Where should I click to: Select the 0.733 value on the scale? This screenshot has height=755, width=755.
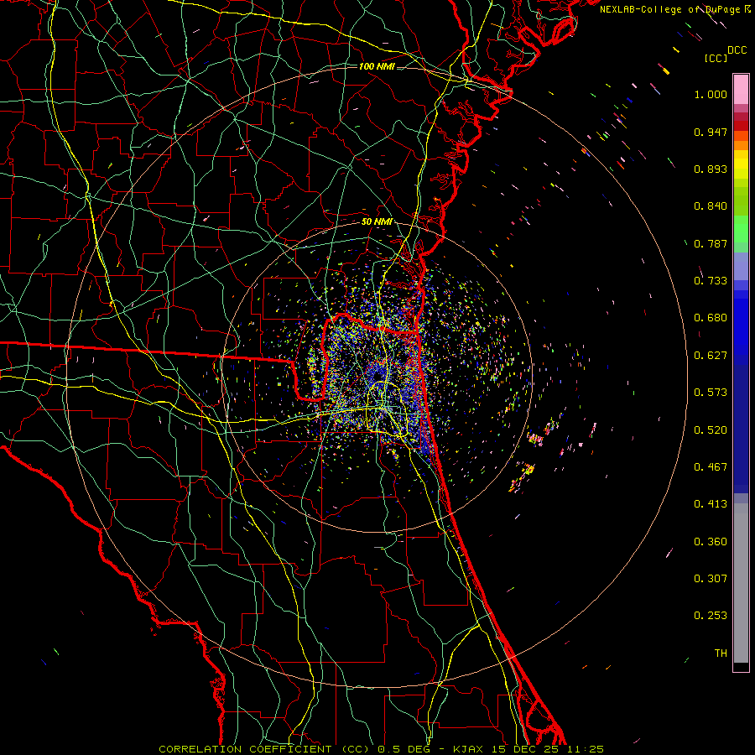711,281
